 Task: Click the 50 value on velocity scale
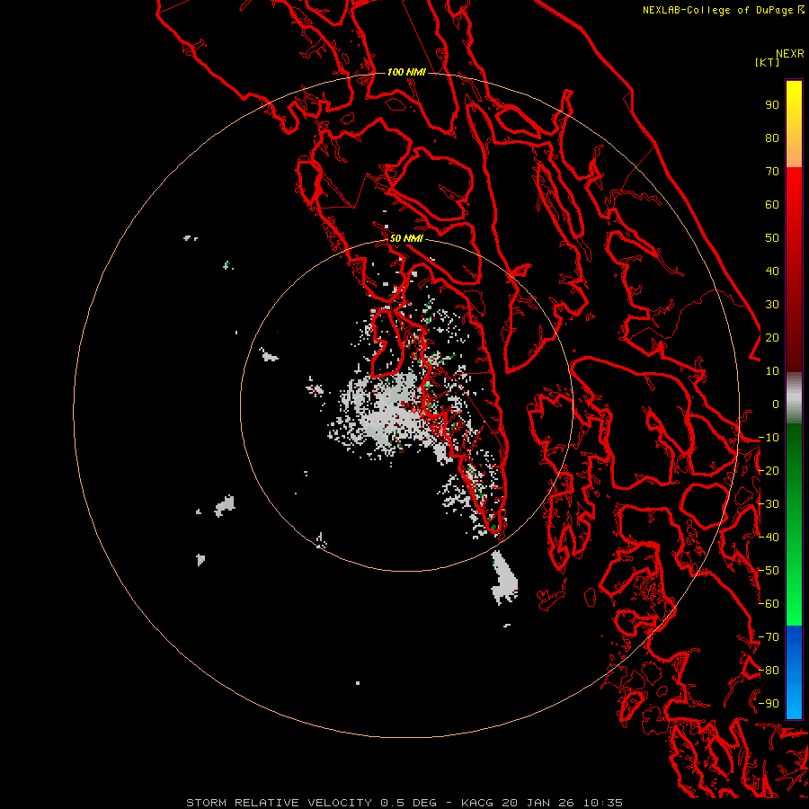[x=772, y=238]
